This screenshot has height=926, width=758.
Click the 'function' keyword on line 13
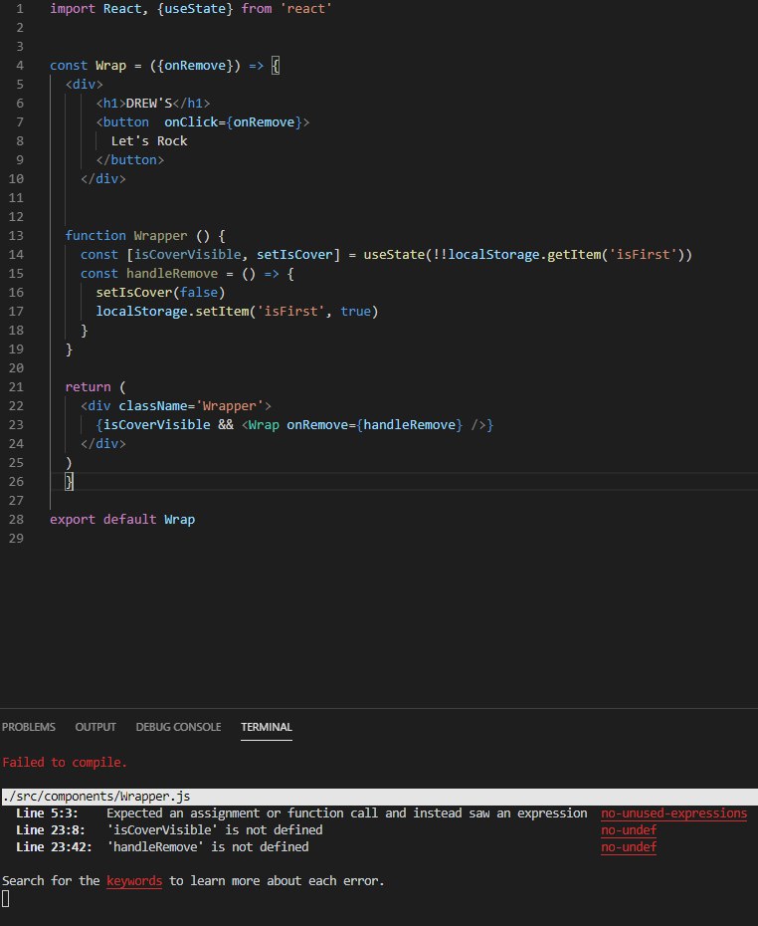pos(95,236)
